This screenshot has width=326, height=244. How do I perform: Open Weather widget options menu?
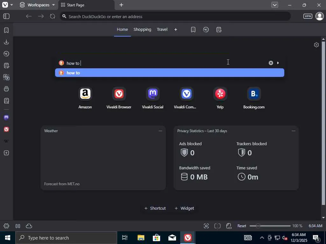pos(160,131)
